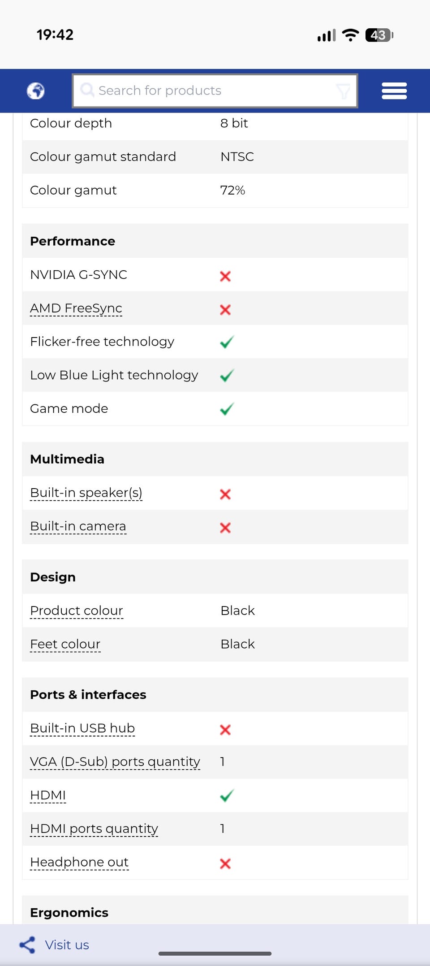The height and width of the screenshot is (966, 430).
Task: Open the Built-in USB hub definition
Action: click(x=82, y=728)
